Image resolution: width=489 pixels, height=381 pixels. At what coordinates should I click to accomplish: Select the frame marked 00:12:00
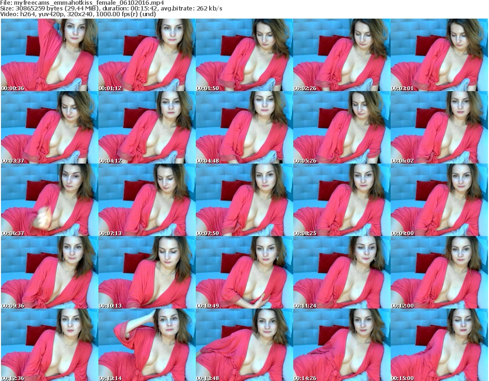[439, 272]
